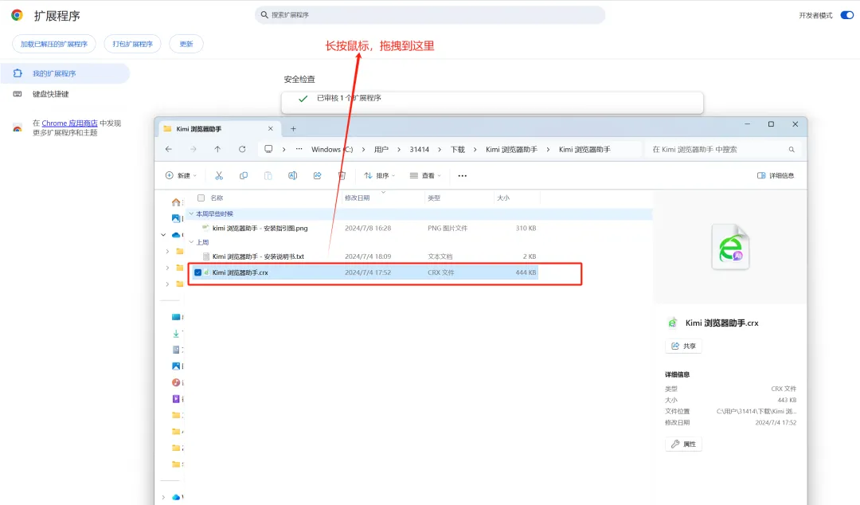Click the Cut scissors icon in Explorer toolbar
The width and height of the screenshot is (860, 505).
pyautogui.click(x=219, y=175)
